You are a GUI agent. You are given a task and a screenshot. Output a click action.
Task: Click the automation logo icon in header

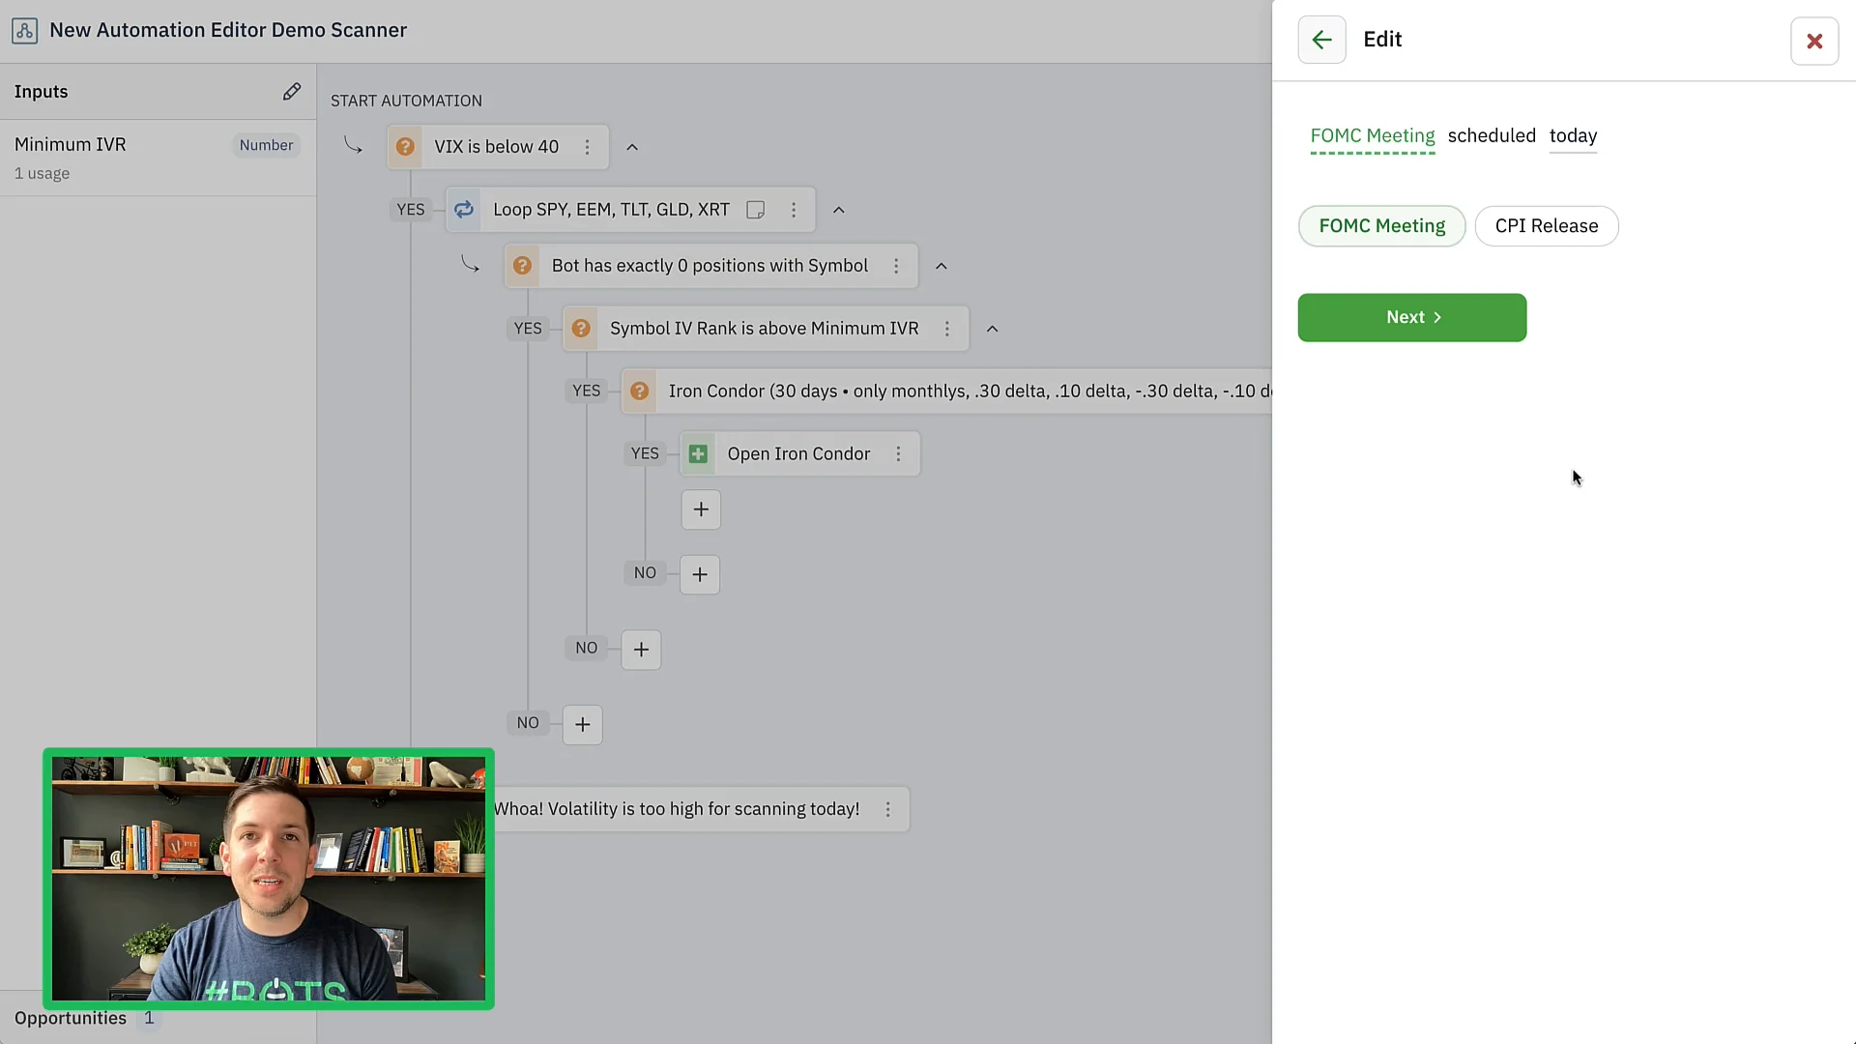point(25,31)
